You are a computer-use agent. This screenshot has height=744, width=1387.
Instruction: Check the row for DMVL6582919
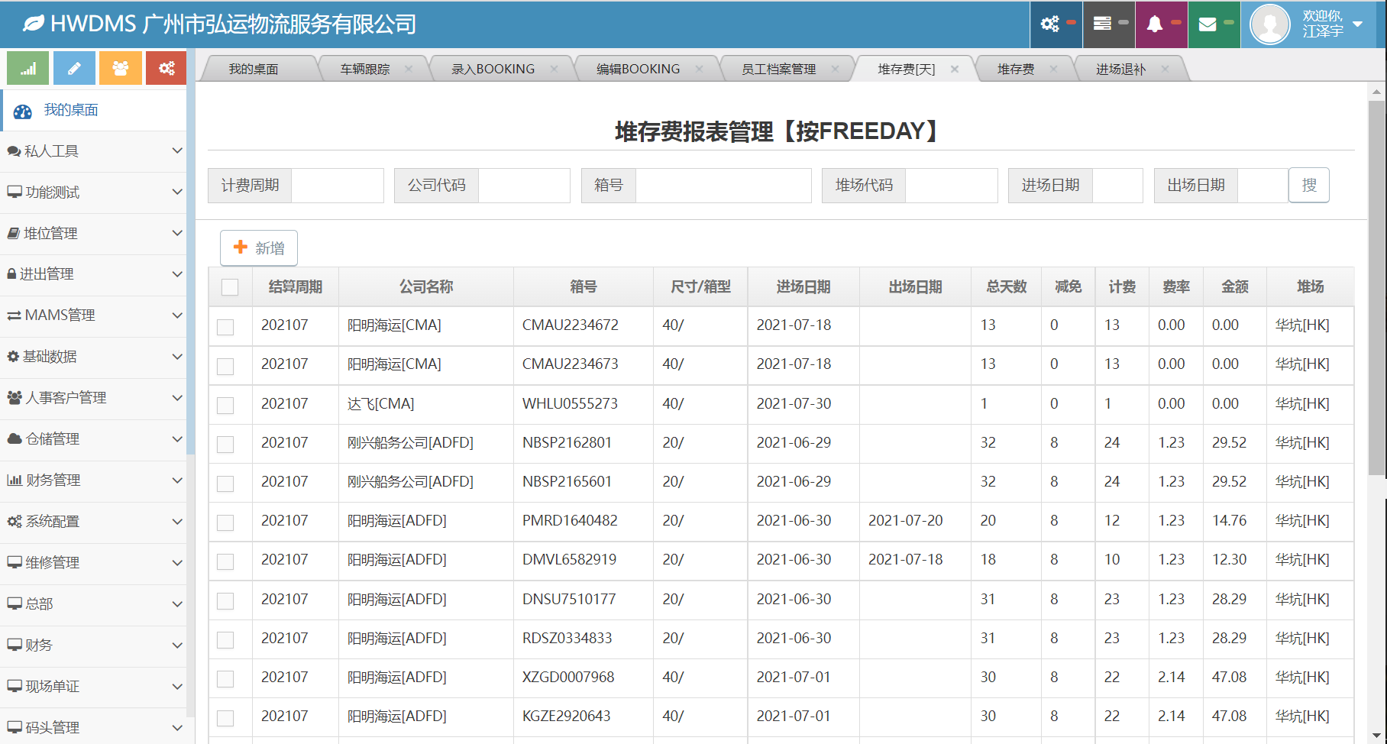(x=225, y=561)
